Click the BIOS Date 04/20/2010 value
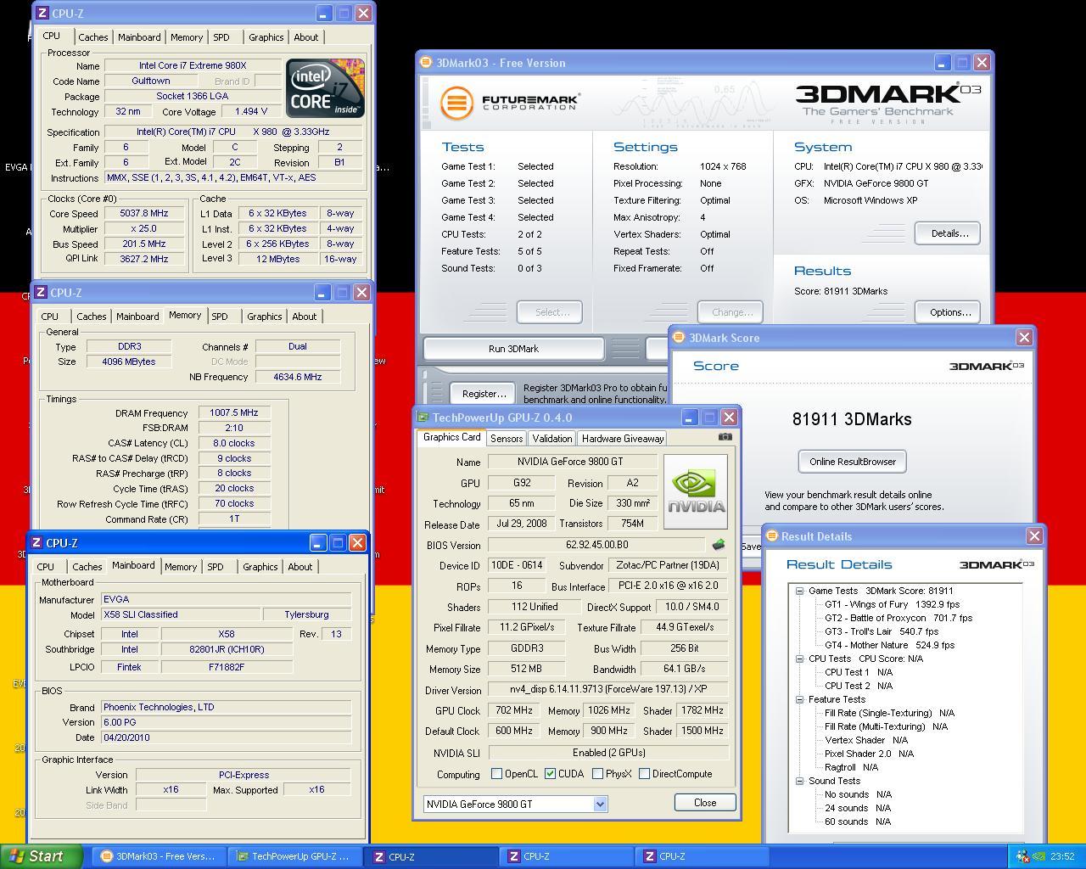 (x=226, y=737)
